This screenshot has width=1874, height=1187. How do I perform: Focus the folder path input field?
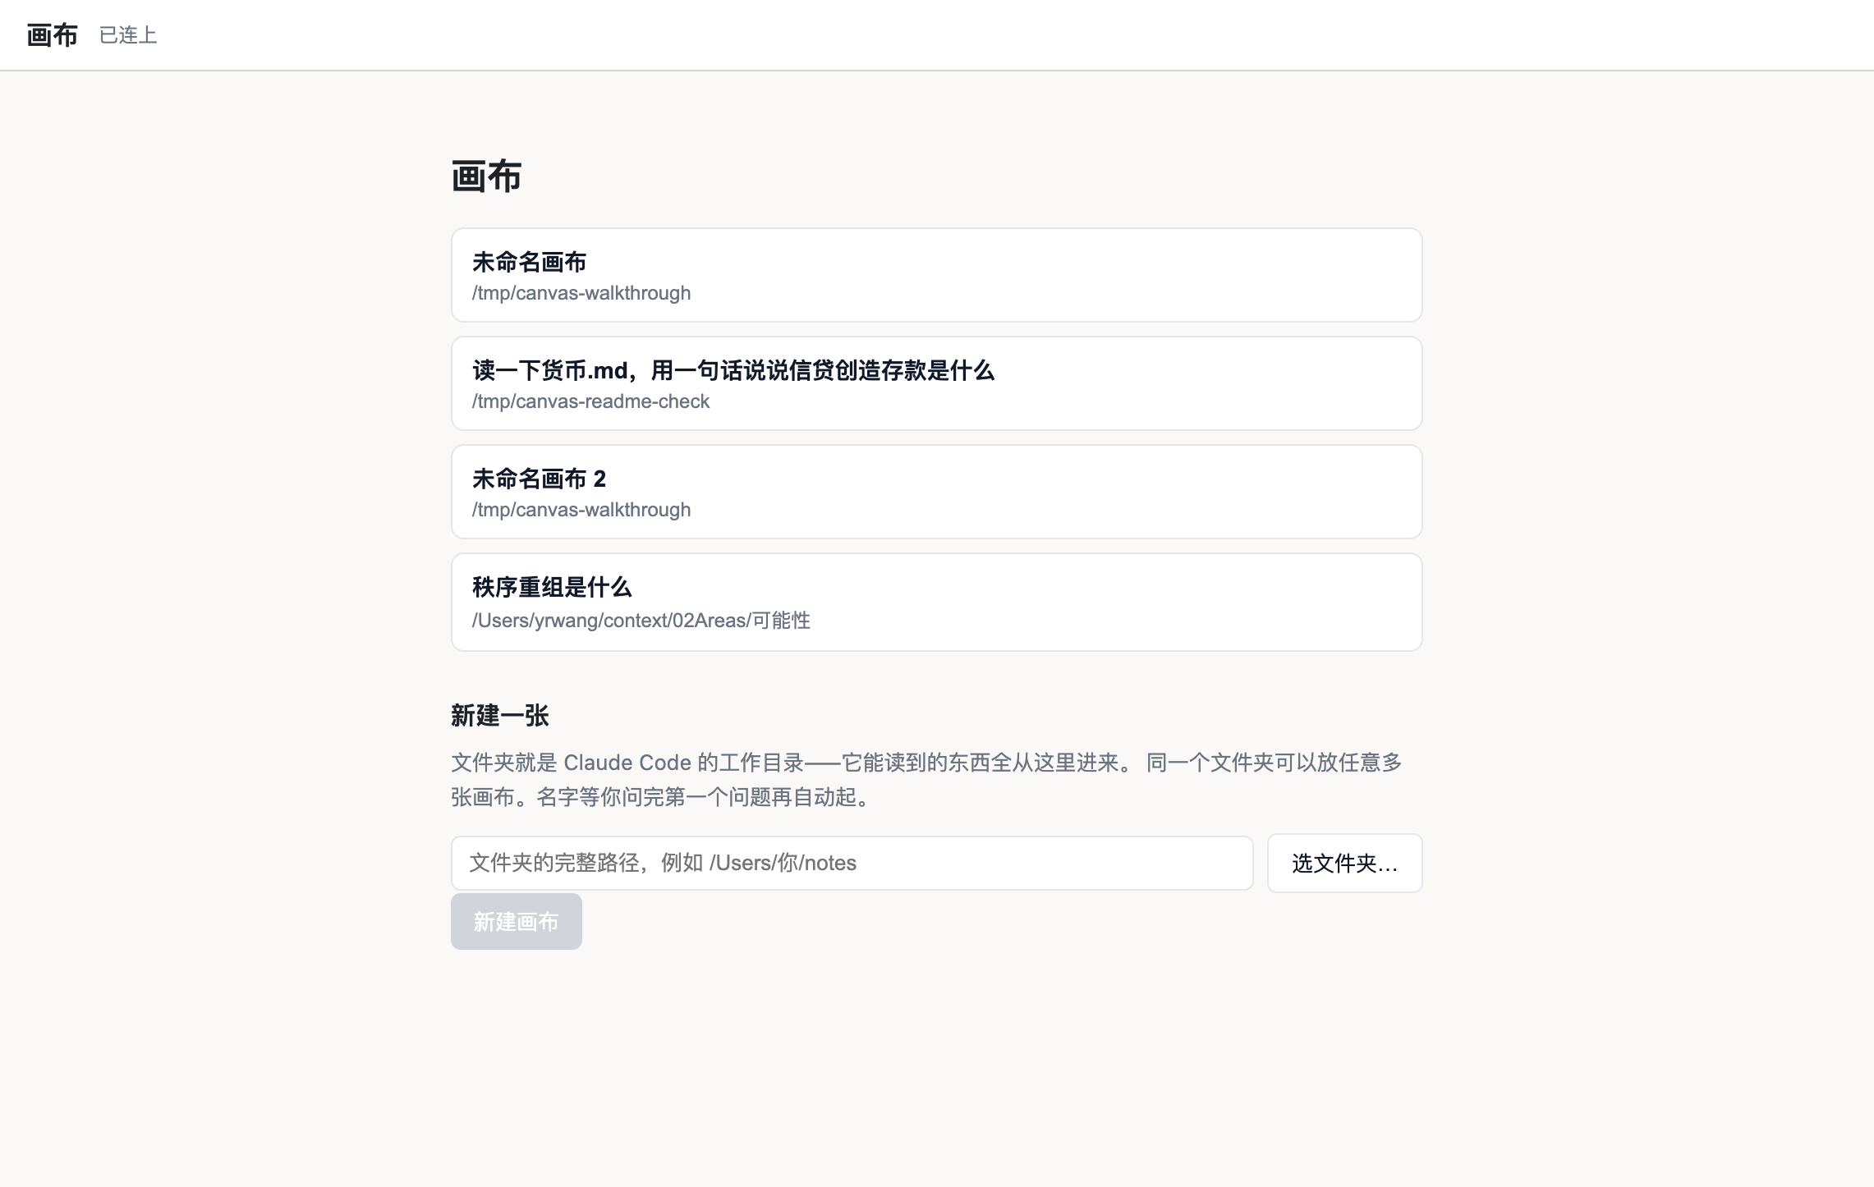(x=852, y=863)
